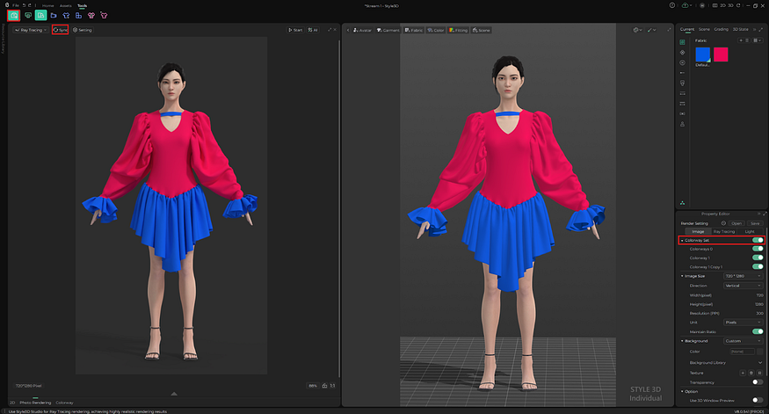Open the Garment tab in 3D window

coord(388,30)
